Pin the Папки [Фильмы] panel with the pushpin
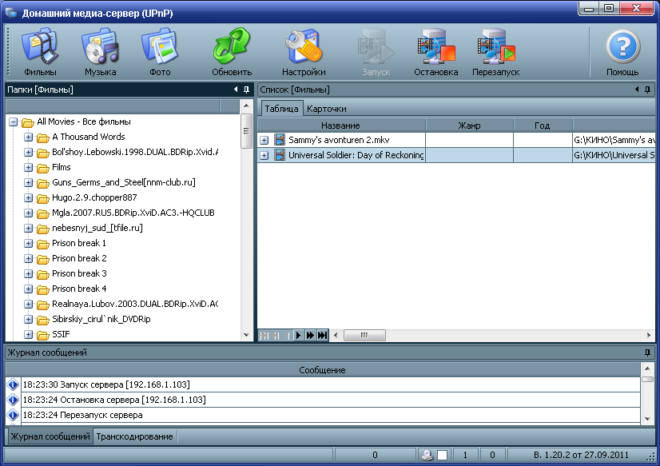The height and width of the screenshot is (466, 660). click(x=247, y=90)
